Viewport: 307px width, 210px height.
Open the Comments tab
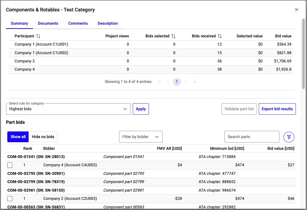pos(78,23)
